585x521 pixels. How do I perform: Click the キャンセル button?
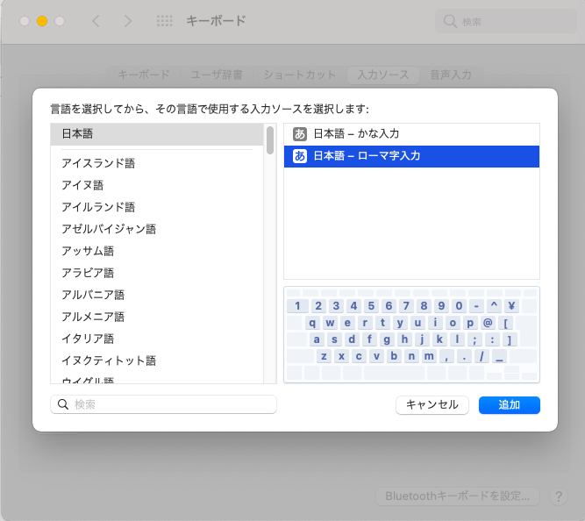(x=432, y=405)
